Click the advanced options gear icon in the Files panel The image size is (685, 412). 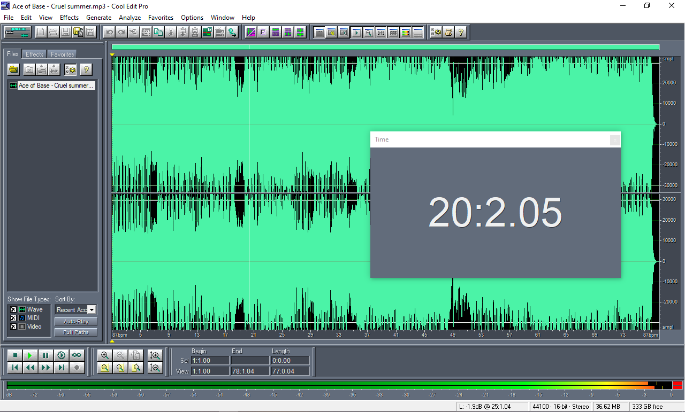point(70,69)
